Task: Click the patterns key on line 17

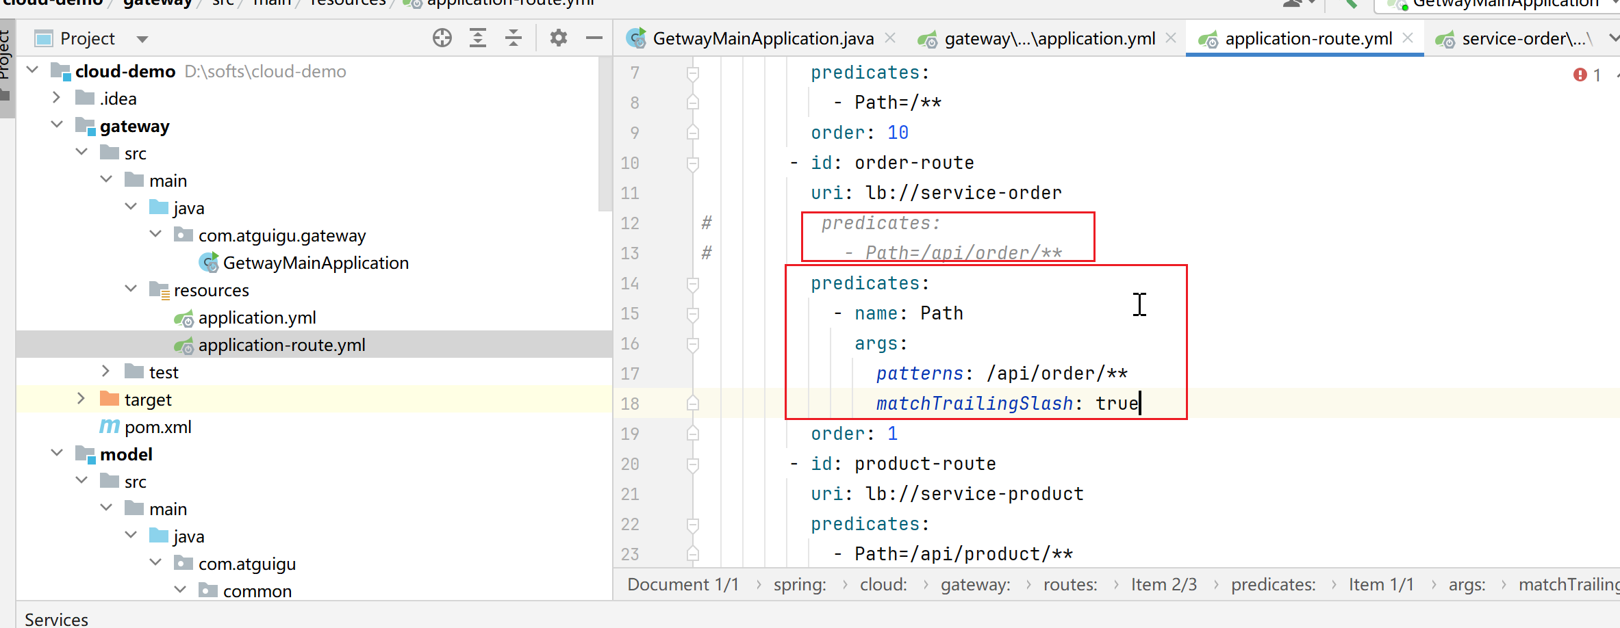Action: tap(920, 374)
